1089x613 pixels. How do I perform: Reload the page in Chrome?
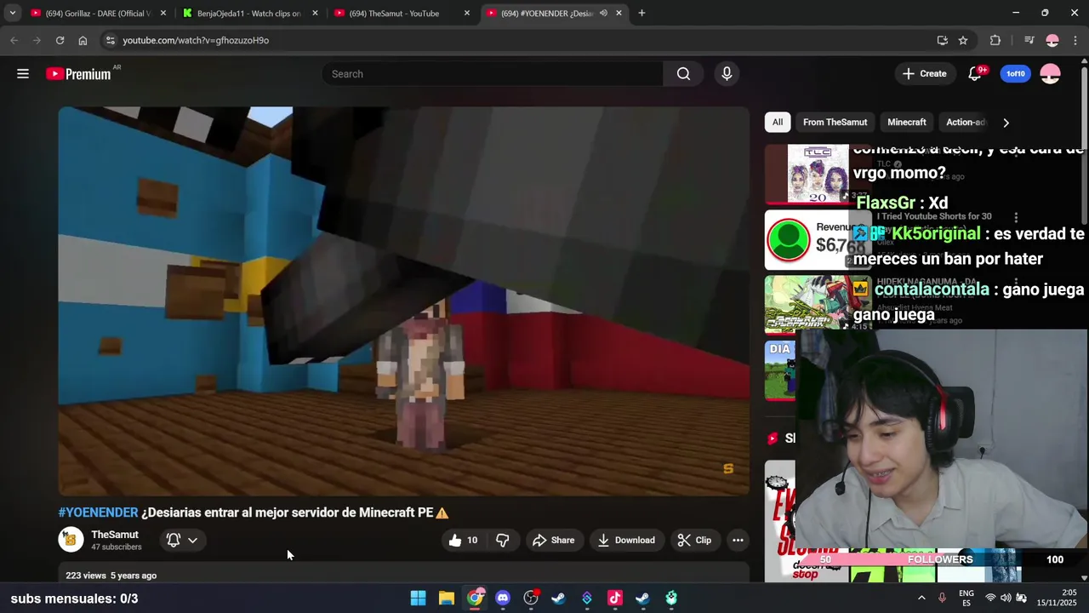click(x=60, y=40)
